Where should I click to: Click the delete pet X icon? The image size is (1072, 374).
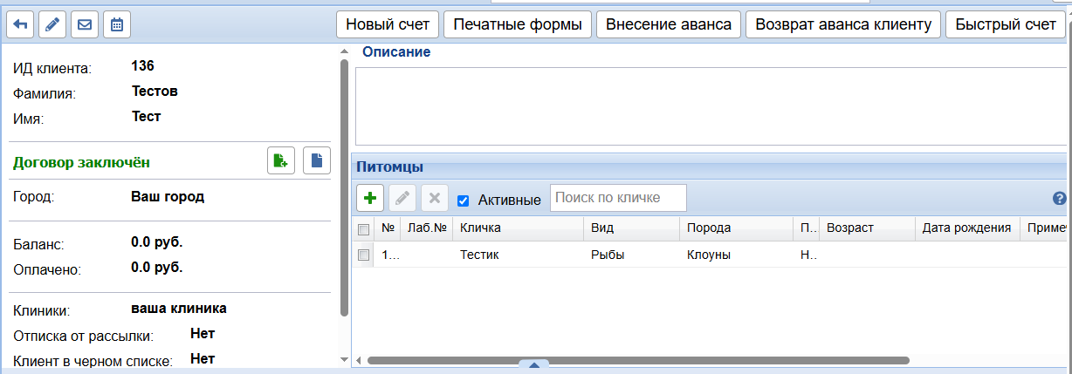[x=435, y=198]
